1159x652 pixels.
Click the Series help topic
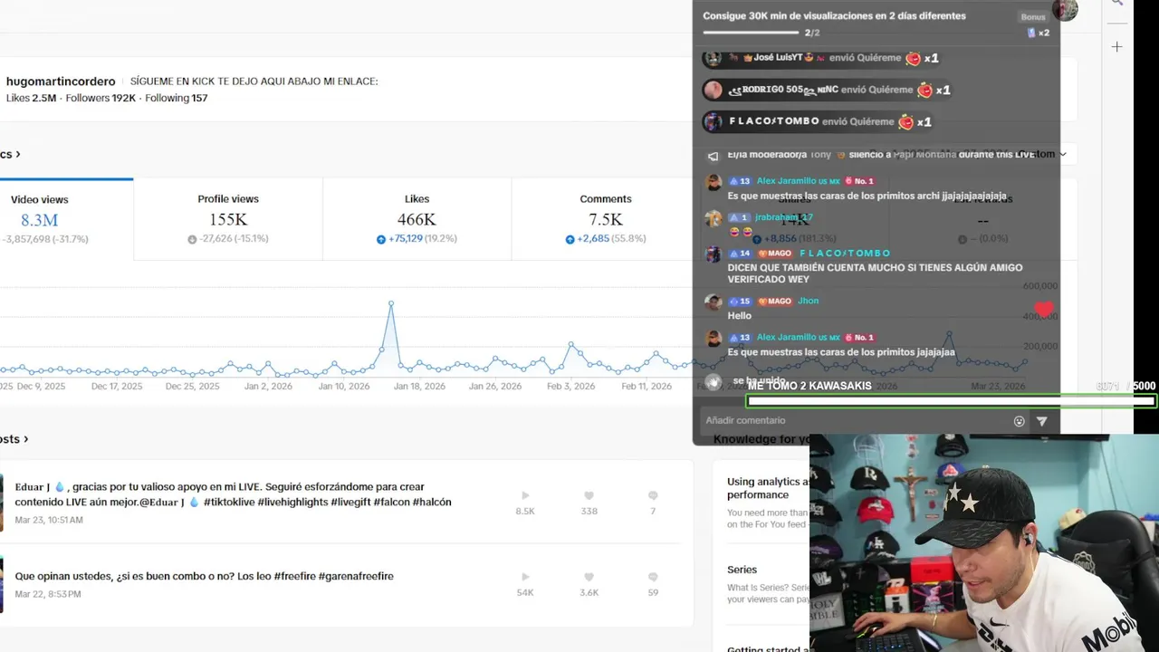(742, 570)
